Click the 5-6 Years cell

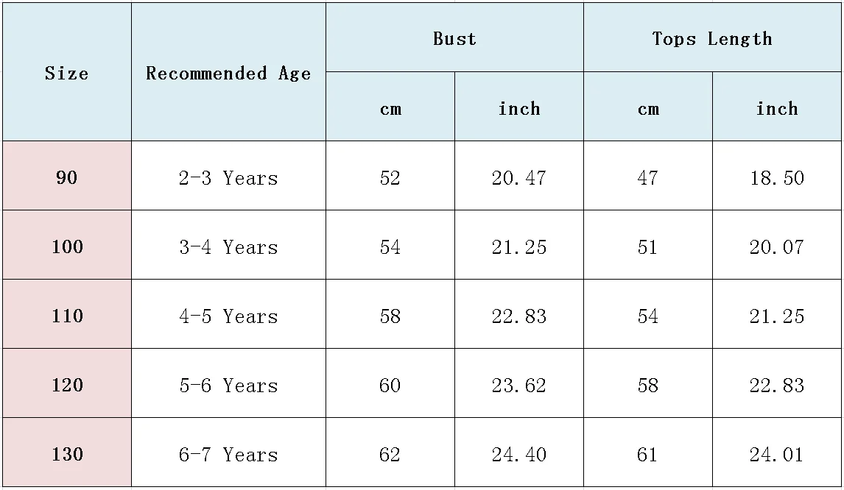tap(228, 383)
